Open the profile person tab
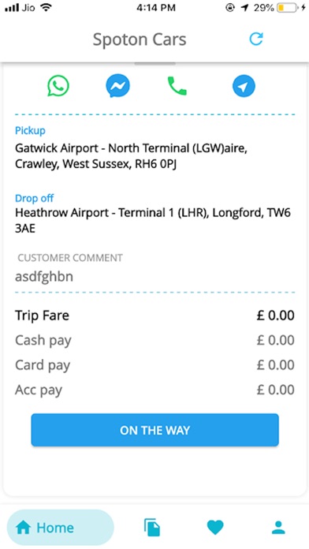Image resolution: width=309 pixels, height=549 pixels. click(x=278, y=527)
